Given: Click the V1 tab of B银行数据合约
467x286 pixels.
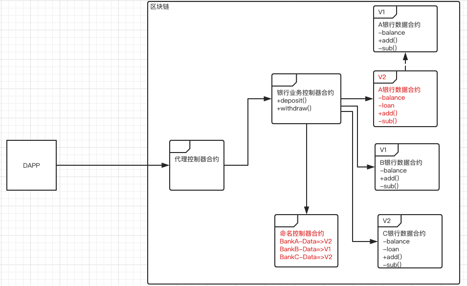Looking at the screenshot, I should [384, 150].
